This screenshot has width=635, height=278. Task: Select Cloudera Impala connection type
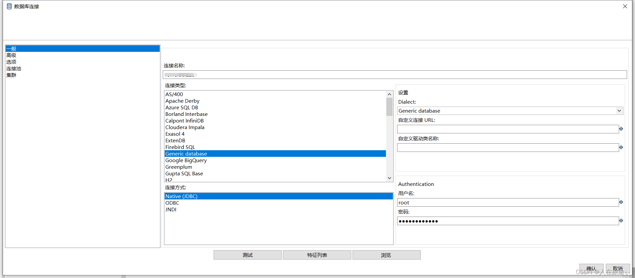click(x=275, y=127)
